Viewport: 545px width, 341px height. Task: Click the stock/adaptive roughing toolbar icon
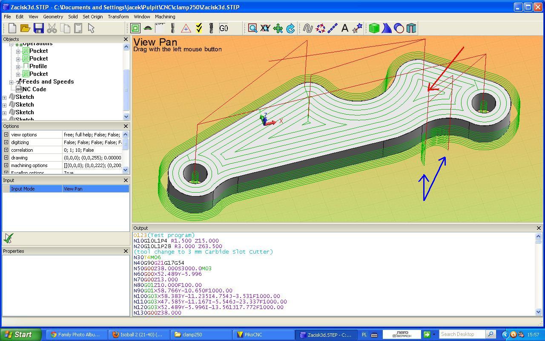(x=160, y=28)
